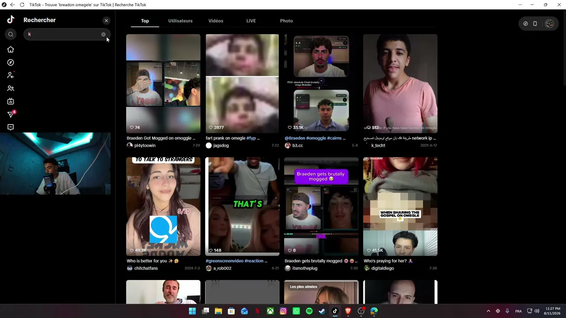Go back with the browser back arrow
Viewport: 566px width, 318px height.
[x=12, y=5]
